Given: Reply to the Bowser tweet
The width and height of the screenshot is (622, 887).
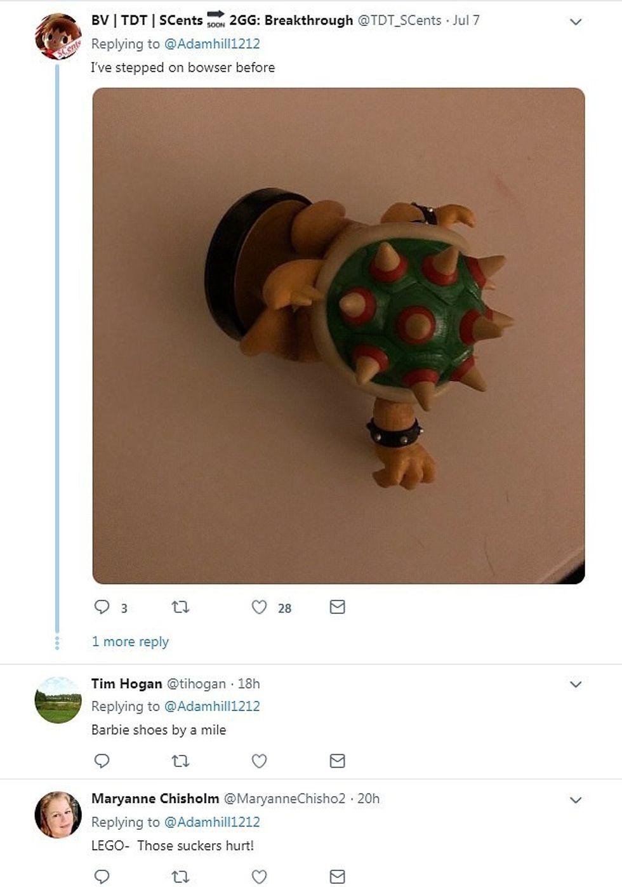Looking at the screenshot, I should [x=102, y=607].
